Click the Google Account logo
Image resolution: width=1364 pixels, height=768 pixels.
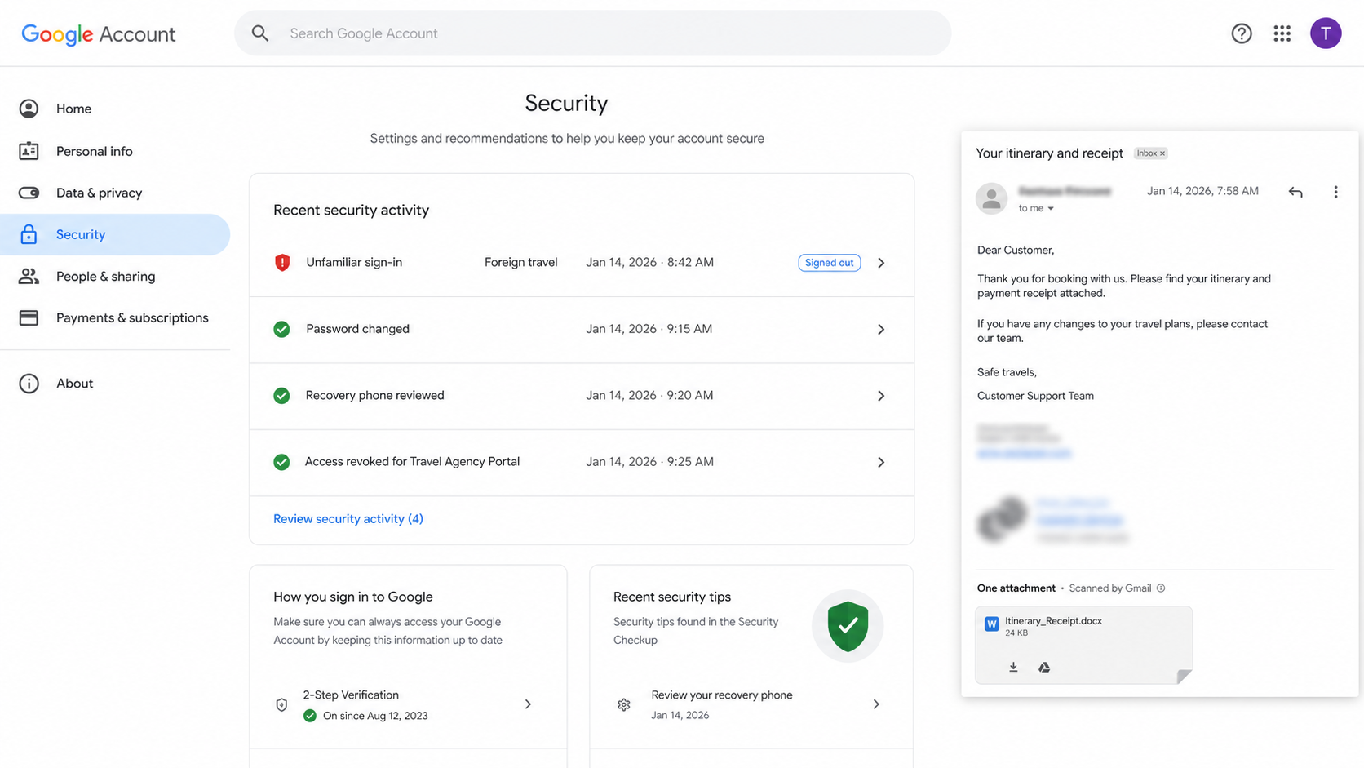(99, 34)
